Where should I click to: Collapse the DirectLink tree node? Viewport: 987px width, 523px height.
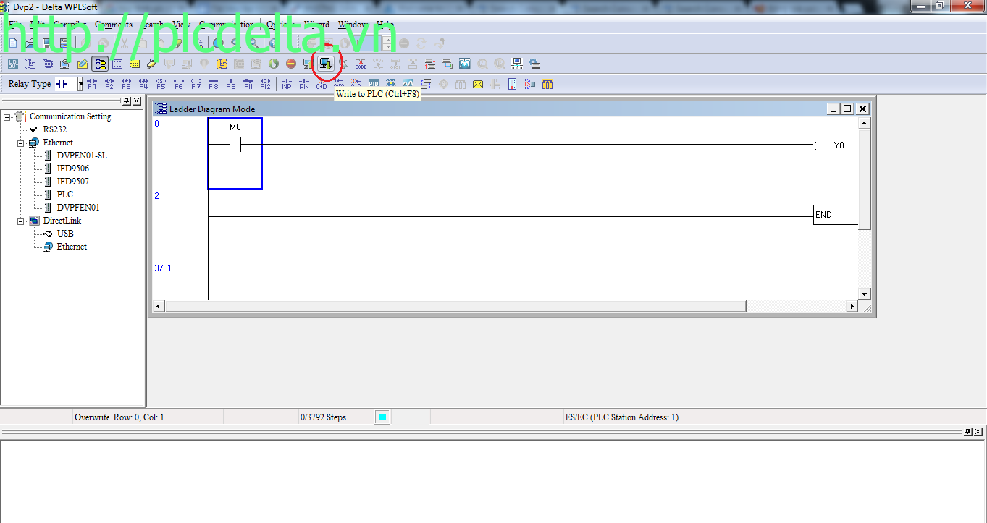click(x=20, y=221)
